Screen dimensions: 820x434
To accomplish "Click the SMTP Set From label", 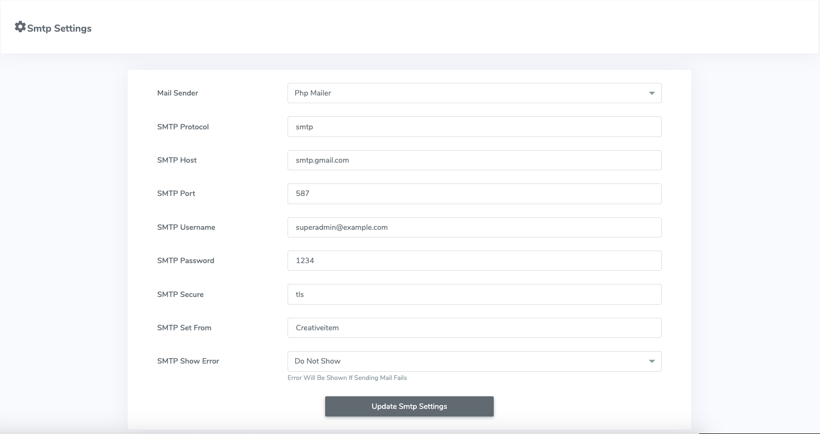I will coord(184,328).
